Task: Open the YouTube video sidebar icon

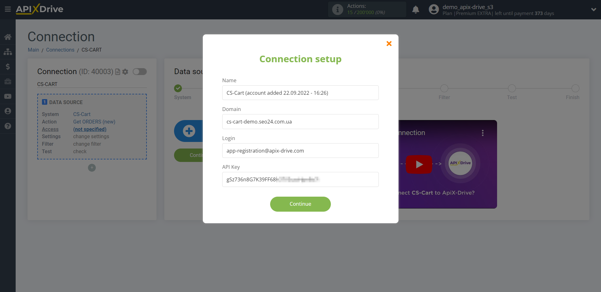Action: point(8,96)
